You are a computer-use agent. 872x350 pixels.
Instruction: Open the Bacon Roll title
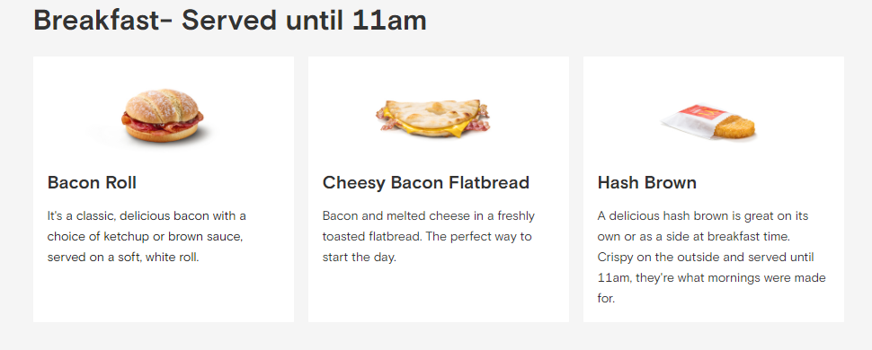92,182
